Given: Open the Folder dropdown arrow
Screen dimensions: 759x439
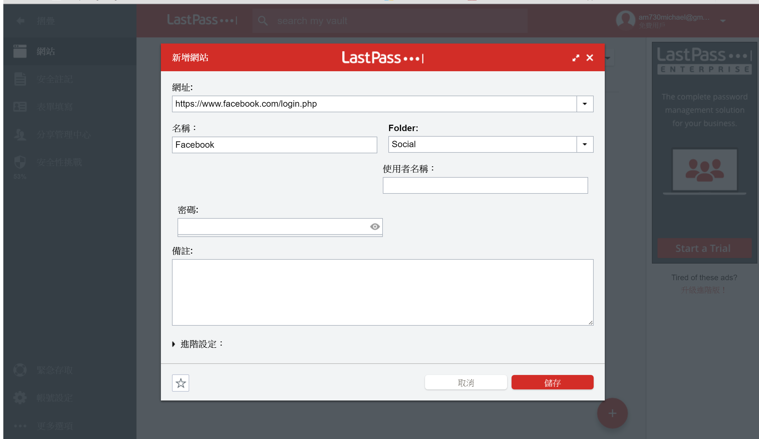Looking at the screenshot, I should [585, 144].
